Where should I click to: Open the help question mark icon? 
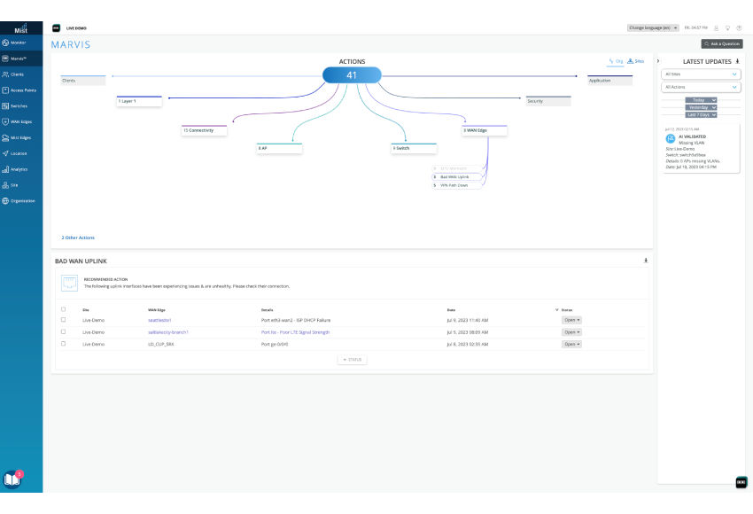coord(739,28)
